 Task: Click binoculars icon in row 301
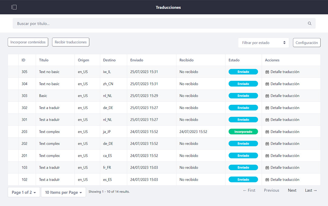pyautogui.click(x=267, y=120)
